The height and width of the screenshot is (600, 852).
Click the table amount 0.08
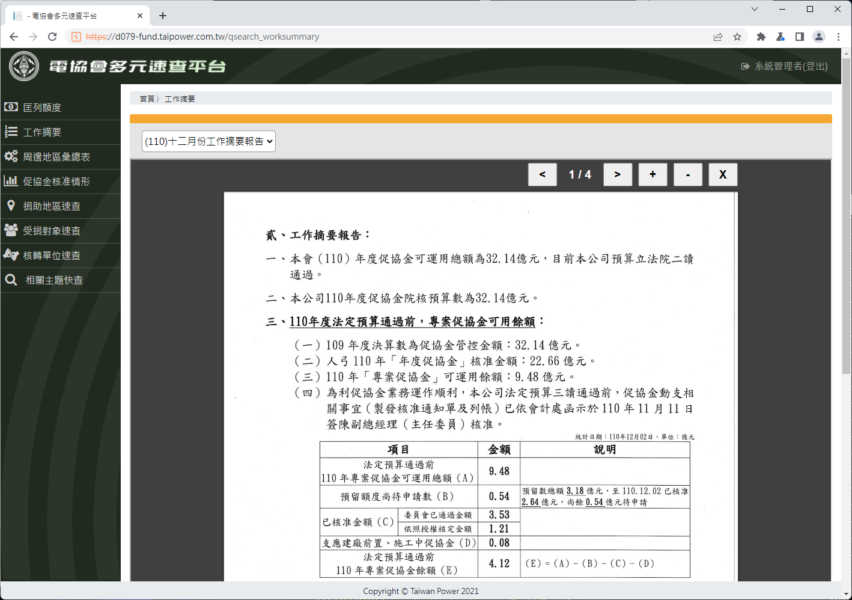pyautogui.click(x=499, y=543)
